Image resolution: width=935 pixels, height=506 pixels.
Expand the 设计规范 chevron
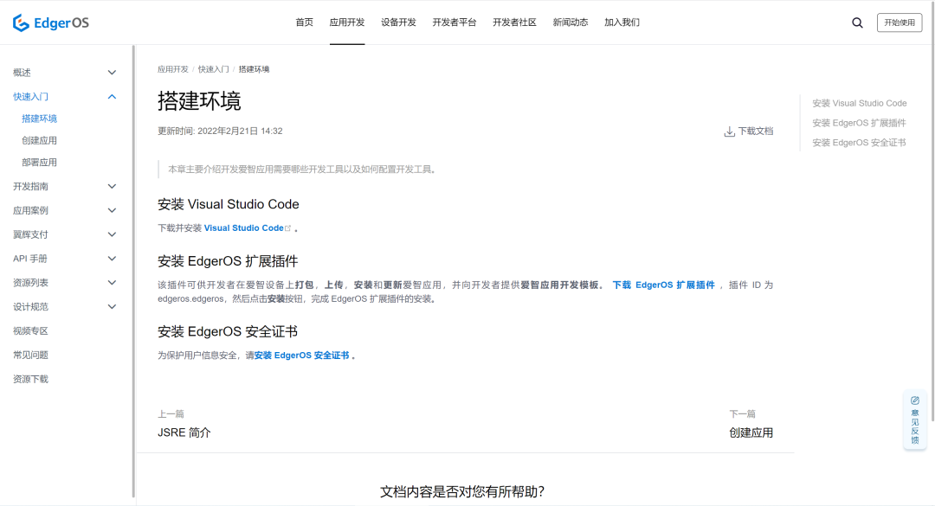click(x=112, y=307)
